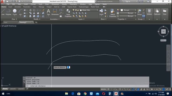Activate the Move tool in Modify panel
Screen dimensions: 172x96
pos(30,10)
